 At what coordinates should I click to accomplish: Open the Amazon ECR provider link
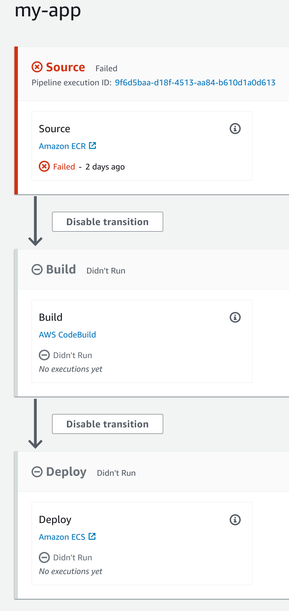tap(62, 146)
